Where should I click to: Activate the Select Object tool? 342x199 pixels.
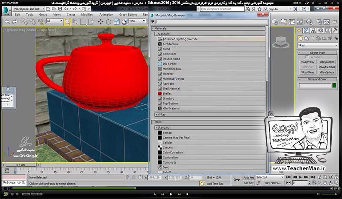tap(68, 22)
